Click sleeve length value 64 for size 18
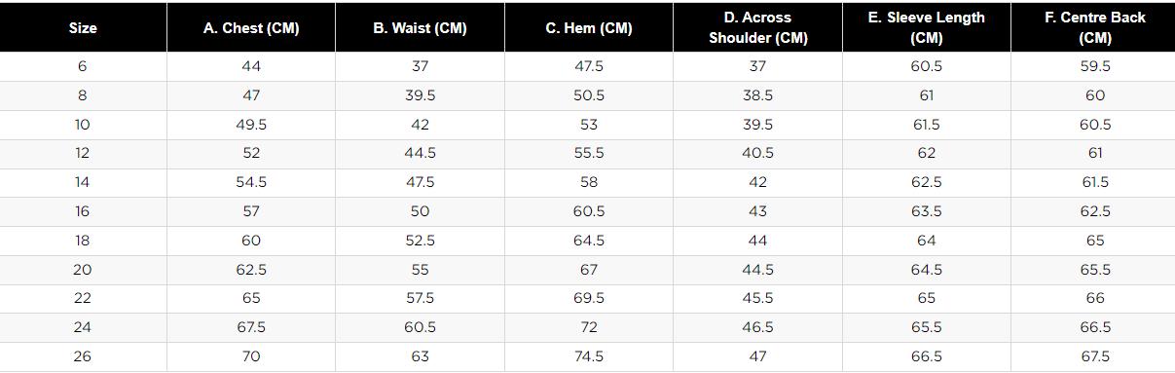This screenshot has height=373, width=1175. pos(927,241)
